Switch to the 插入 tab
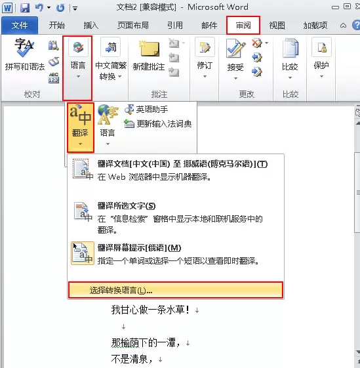This screenshot has height=368, width=360. tap(91, 25)
